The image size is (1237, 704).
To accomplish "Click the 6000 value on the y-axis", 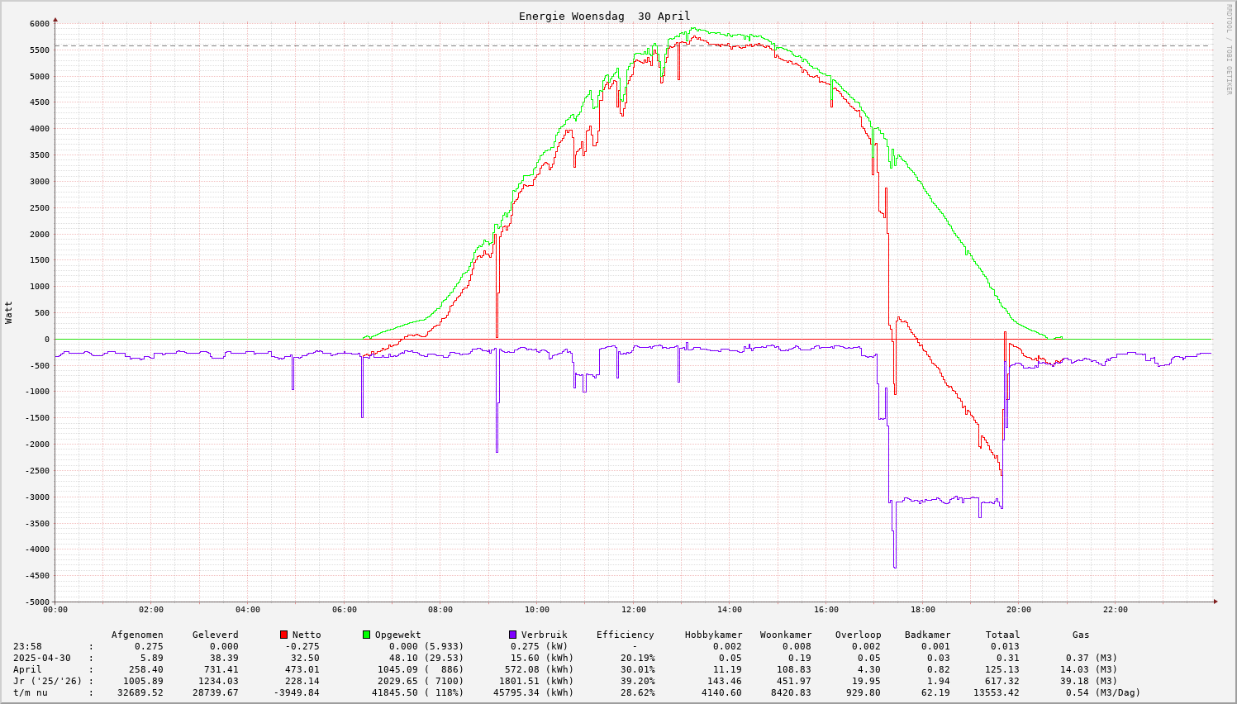I will 40,23.
